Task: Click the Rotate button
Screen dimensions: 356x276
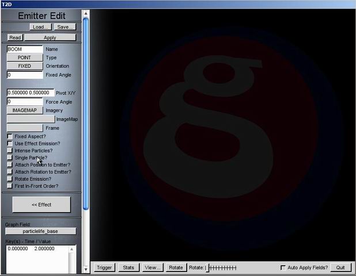Action: click(176, 267)
